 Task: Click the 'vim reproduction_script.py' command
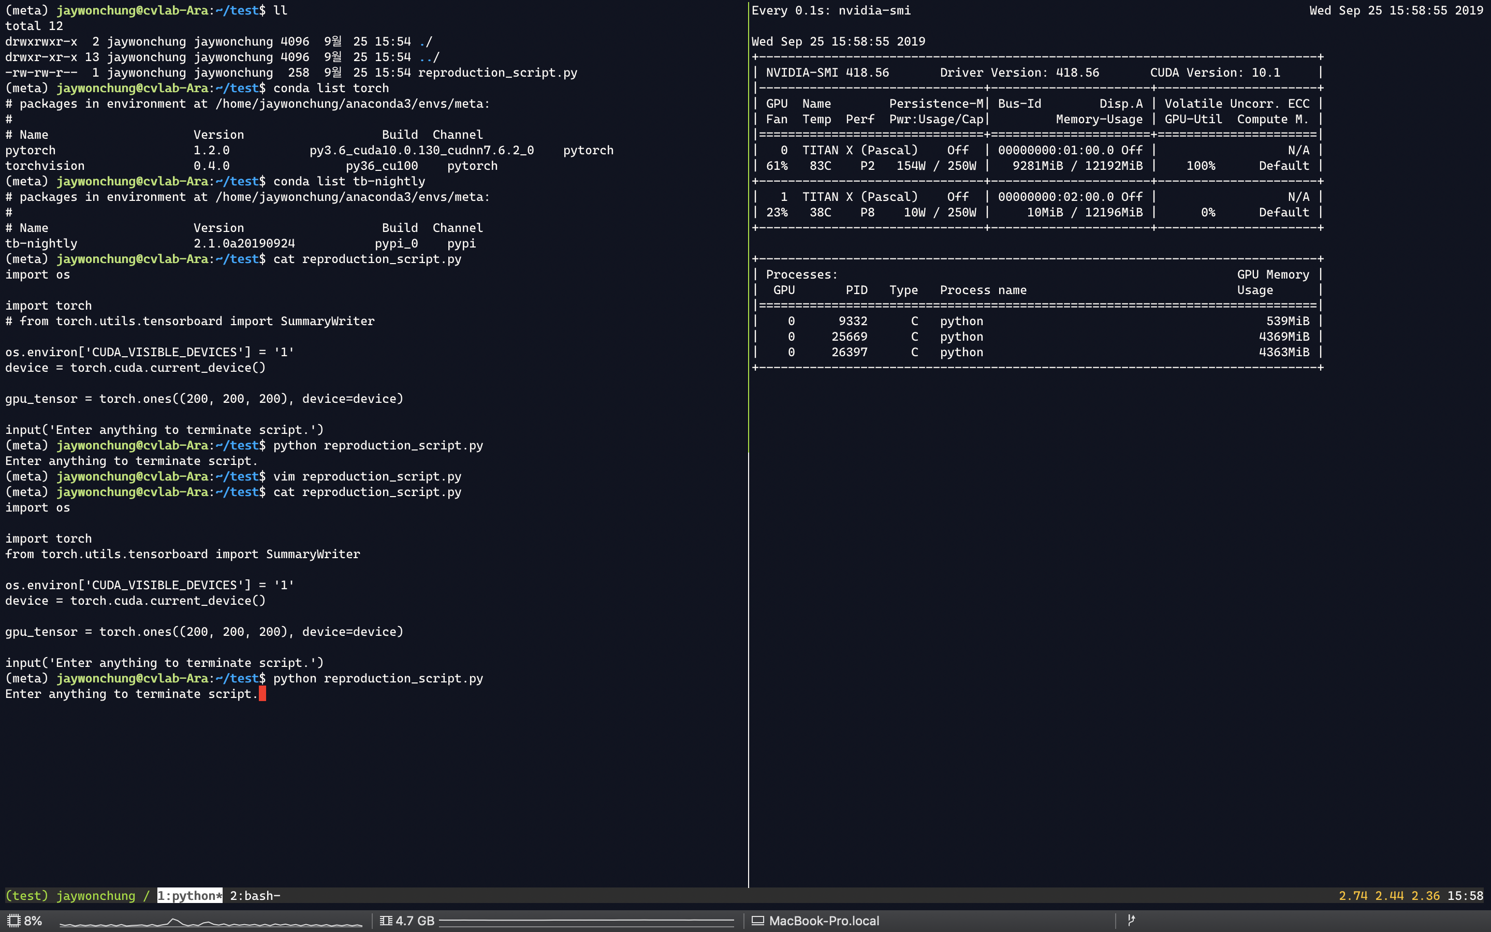[367, 476]
